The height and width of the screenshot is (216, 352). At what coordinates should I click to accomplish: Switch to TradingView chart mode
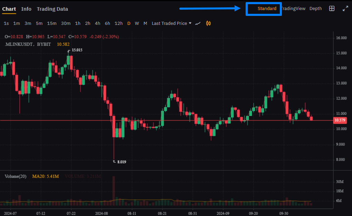pyautogui.click(x=293, y=9)
